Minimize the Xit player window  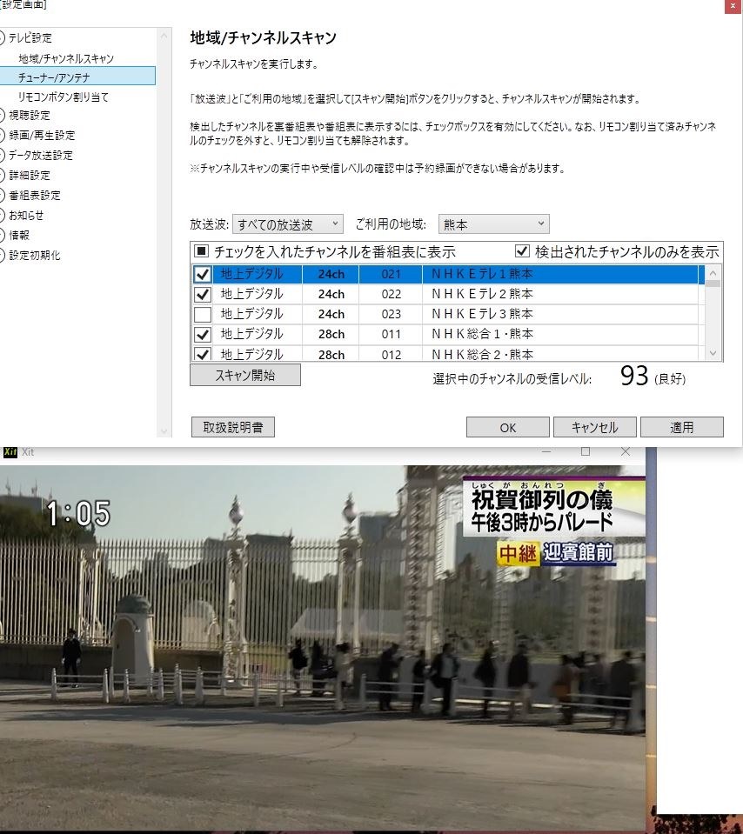click(546, 451)
